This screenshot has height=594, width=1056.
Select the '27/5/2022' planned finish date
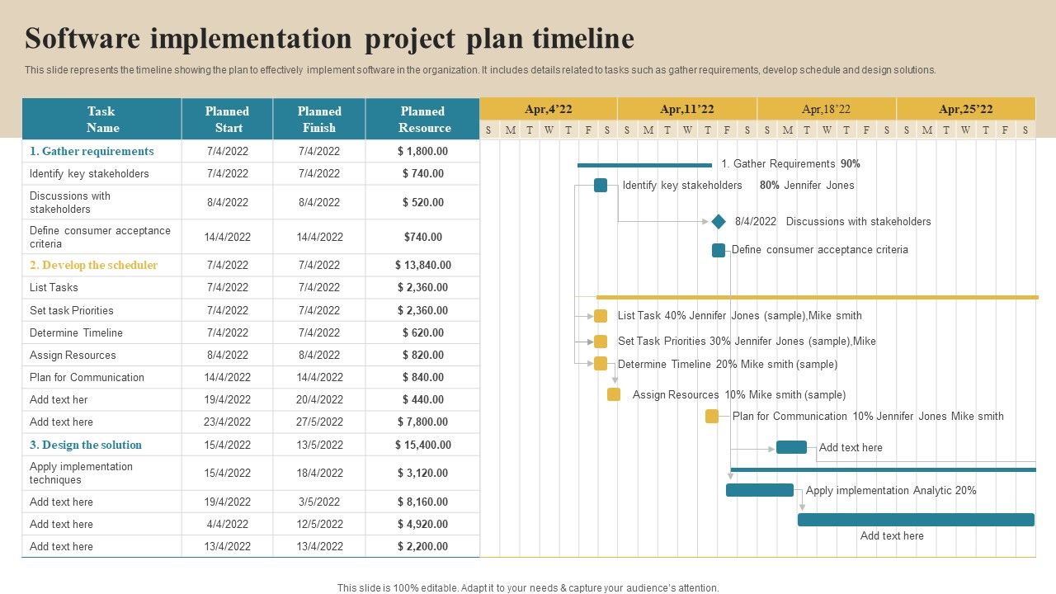319,422
